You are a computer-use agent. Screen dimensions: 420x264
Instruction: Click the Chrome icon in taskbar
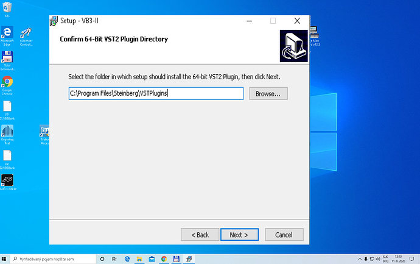164,259
